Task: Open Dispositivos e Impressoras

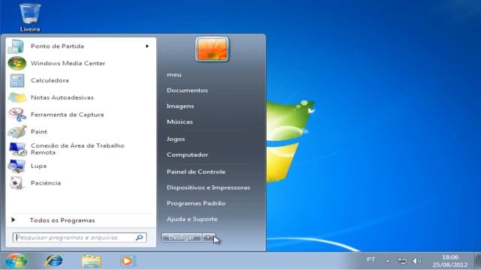Action: 208,187
